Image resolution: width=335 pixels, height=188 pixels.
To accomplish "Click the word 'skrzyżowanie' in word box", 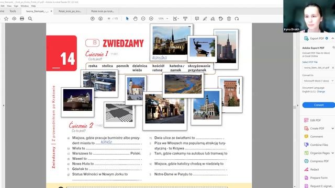I will tap(199, 66).
